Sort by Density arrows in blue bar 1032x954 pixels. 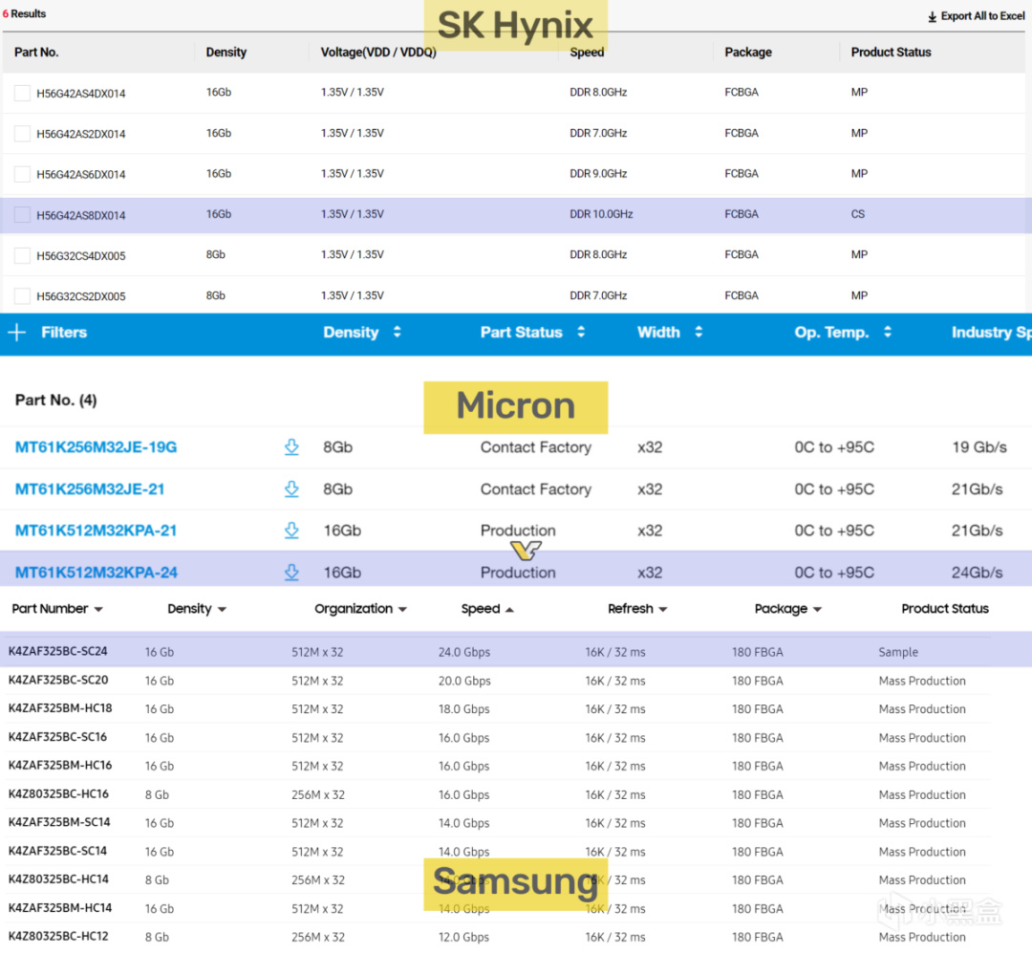click(x=397, y=333)
